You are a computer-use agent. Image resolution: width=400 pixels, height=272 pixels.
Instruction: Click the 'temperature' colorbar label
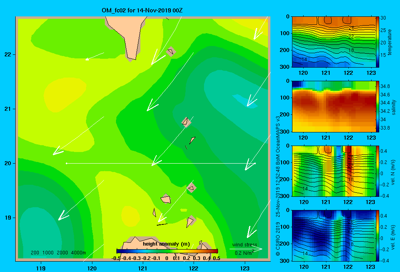(x=390, y=42)
